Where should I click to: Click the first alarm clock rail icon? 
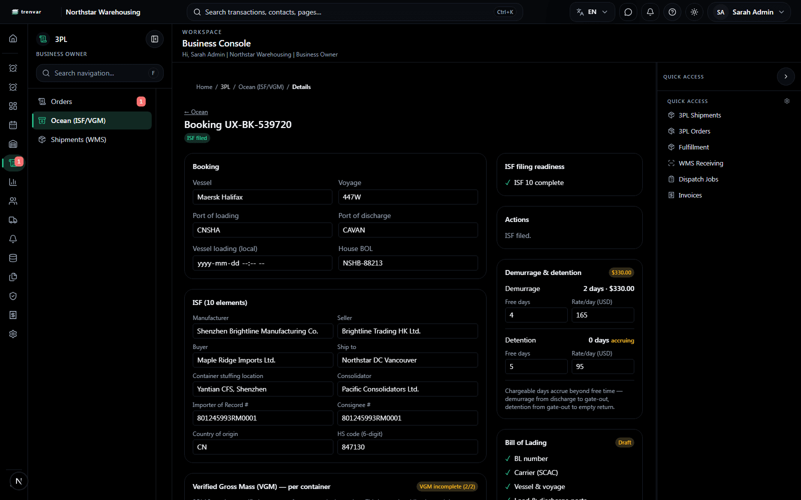(13, 68)
